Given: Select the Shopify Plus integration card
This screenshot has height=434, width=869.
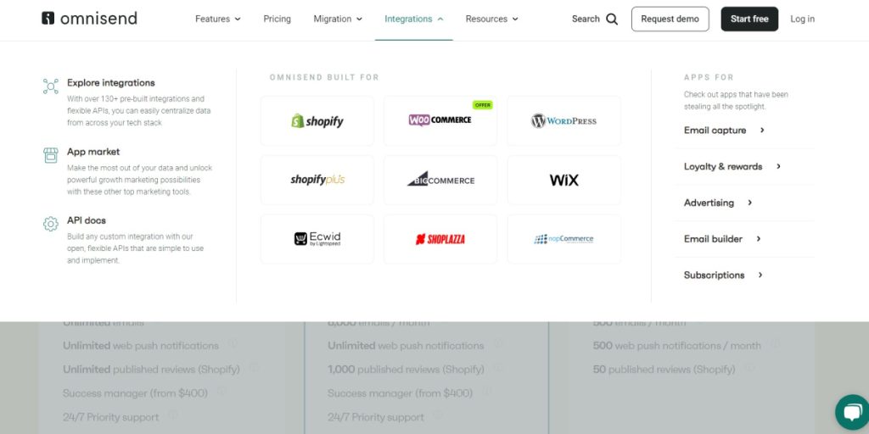Looking at the screenshot, I should [x=317, y=180].
